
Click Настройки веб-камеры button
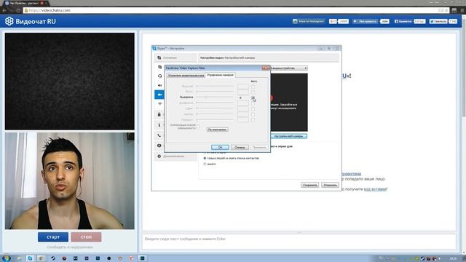point(288,136)
